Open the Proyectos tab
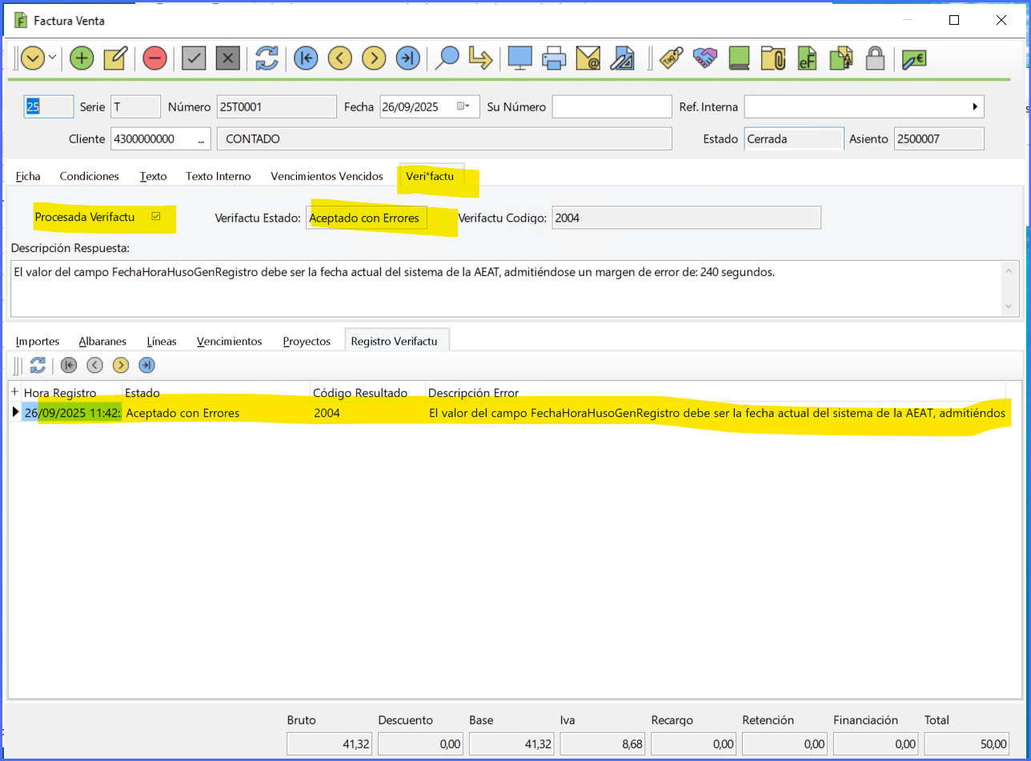Viewport: 1031px width, 761px height. pyautogui.click(x=307, y=341)
